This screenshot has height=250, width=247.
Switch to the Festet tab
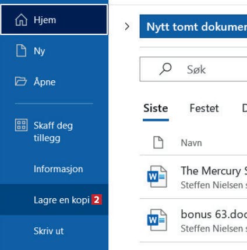(204, 108)
